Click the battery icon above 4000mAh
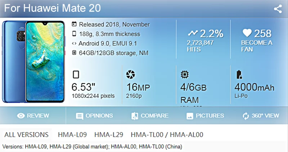The width and height of the screenshot is (288, 152). tap(239, 75)
